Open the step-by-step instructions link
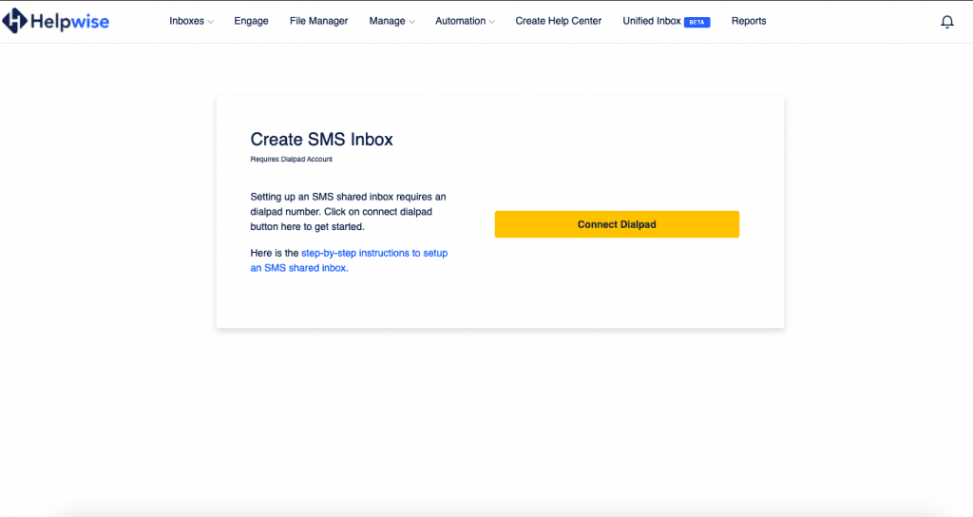Image resolution: width=973 pixels, height=517 pixels. [373, 254]
